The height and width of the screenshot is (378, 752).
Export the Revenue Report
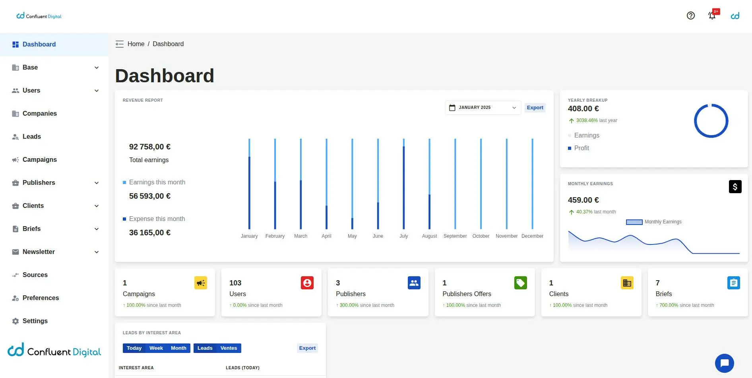pos(535,108)
